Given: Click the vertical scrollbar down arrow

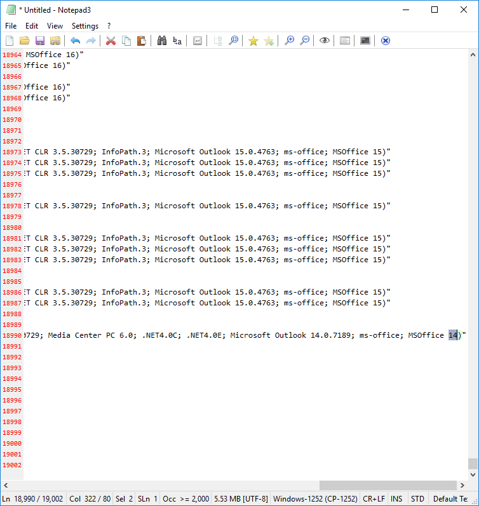Looking at the screenshot, I should [473, 475].
